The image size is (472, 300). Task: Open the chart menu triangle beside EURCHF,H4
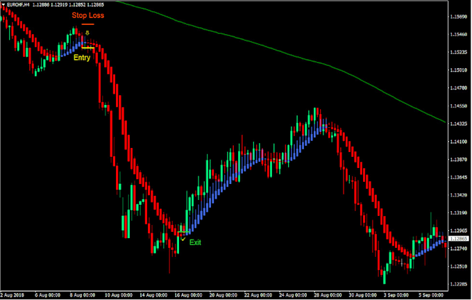pyautogui.click(x=3, y=5)
